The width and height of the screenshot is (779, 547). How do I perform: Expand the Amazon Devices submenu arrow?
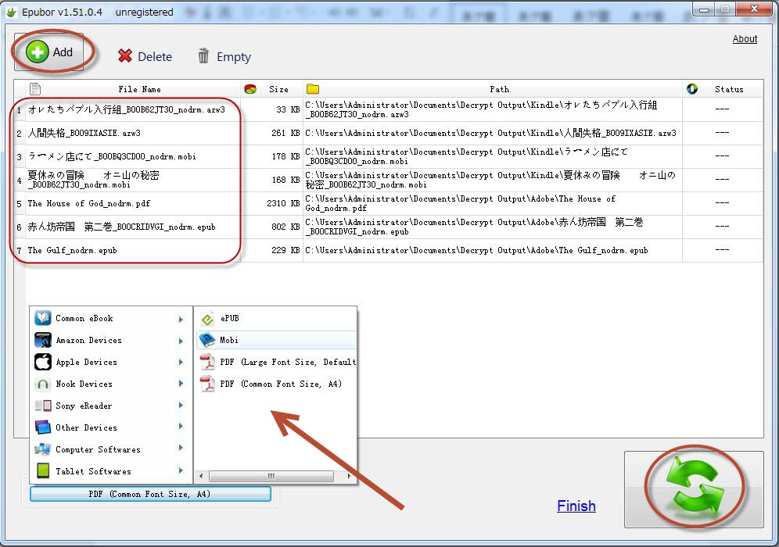pos(181,341)
